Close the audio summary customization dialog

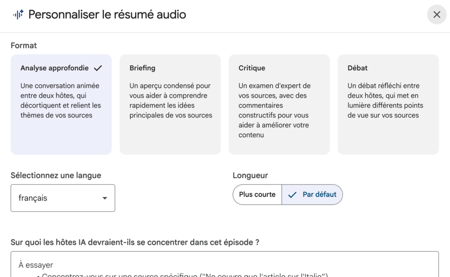point(436,15)
